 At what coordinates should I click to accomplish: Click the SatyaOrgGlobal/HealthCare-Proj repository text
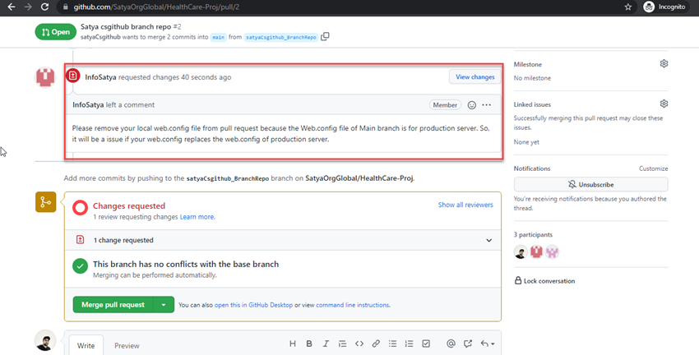[x=359, y=178]
